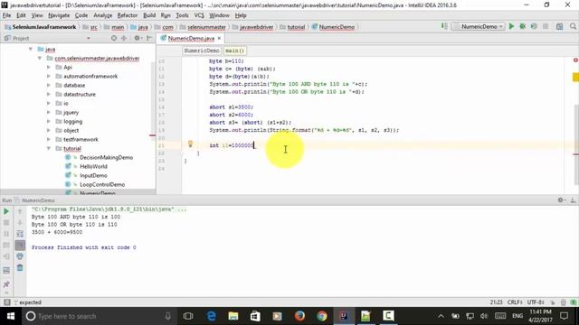579x325 pixels.
Task: Open Run panel settings gear
Action: 561,200
